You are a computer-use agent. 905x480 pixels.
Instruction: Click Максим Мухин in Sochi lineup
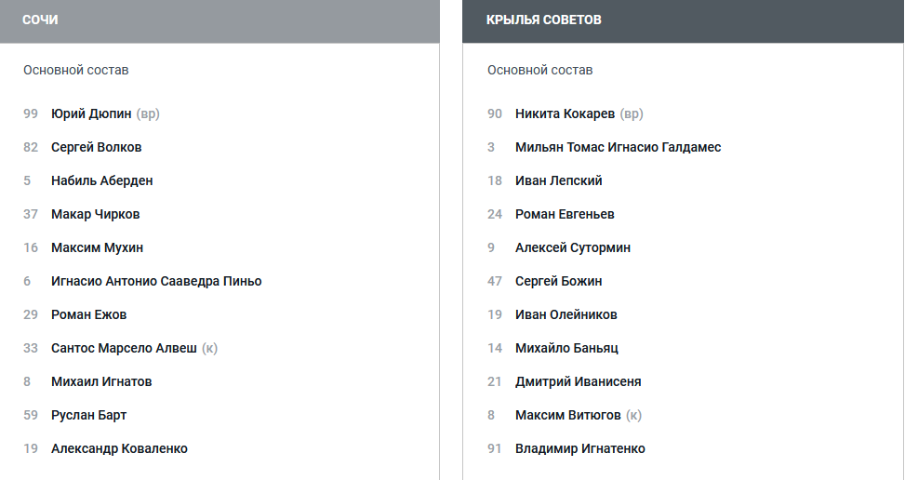tap(97, 247)
